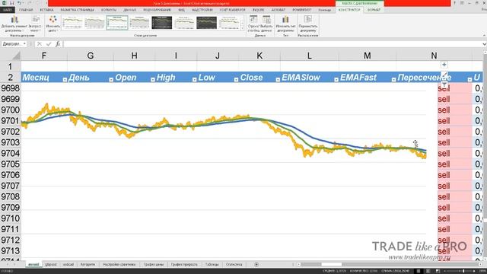The width and height of the screenshot is (487, 274).
Task: Open the EMASlow column filter dropdown
Action: (336, 79)
